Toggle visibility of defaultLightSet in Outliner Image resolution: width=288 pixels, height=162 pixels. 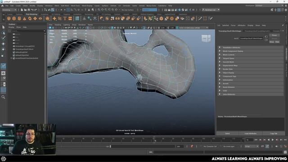click(x=14, y=52)
